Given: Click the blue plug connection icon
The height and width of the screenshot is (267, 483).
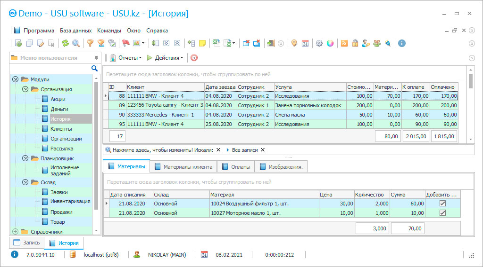Looking at the screenshot, I should tap(388, 43).
